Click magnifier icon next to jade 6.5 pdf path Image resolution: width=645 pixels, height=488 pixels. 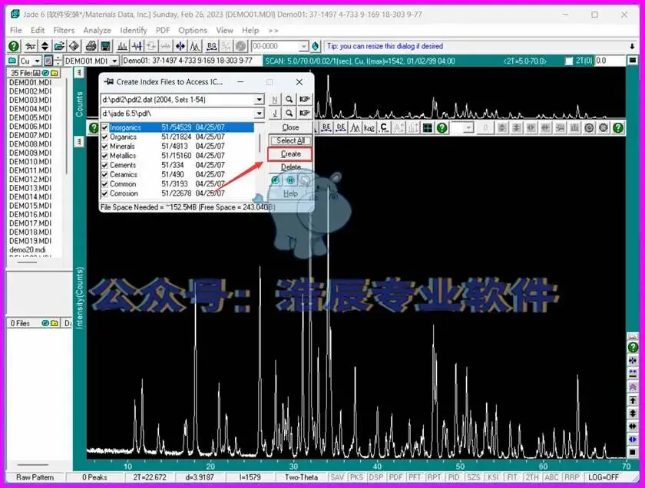(x=289, y=113)
